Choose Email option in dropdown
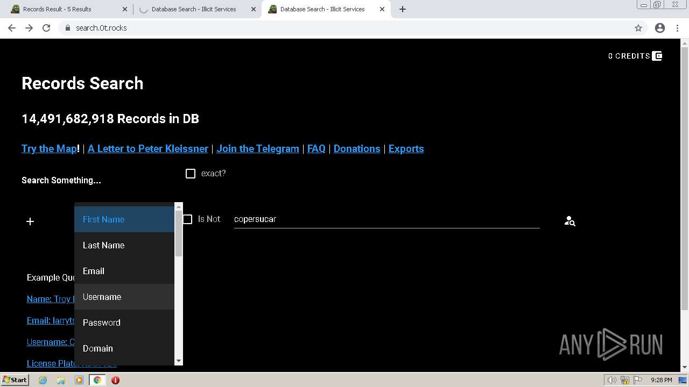Viewport: 689px width, 387px height. 124,271
